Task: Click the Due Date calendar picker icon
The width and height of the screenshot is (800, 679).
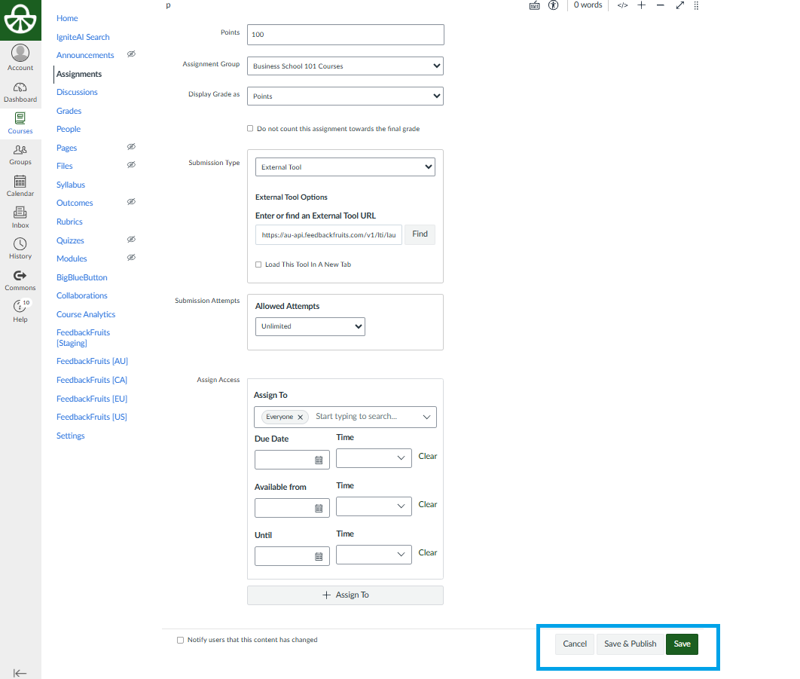Action: pos(319,460)
